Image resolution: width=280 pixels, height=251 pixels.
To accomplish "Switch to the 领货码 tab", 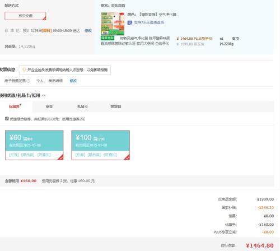I will (115, 106).
